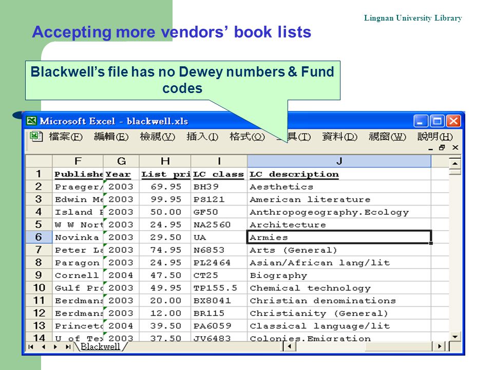Select publisher cell 'Cornell'
Image resolution: width=493 pixels, height=370 pixels.
pyautogui.click(x=78, y=275)
